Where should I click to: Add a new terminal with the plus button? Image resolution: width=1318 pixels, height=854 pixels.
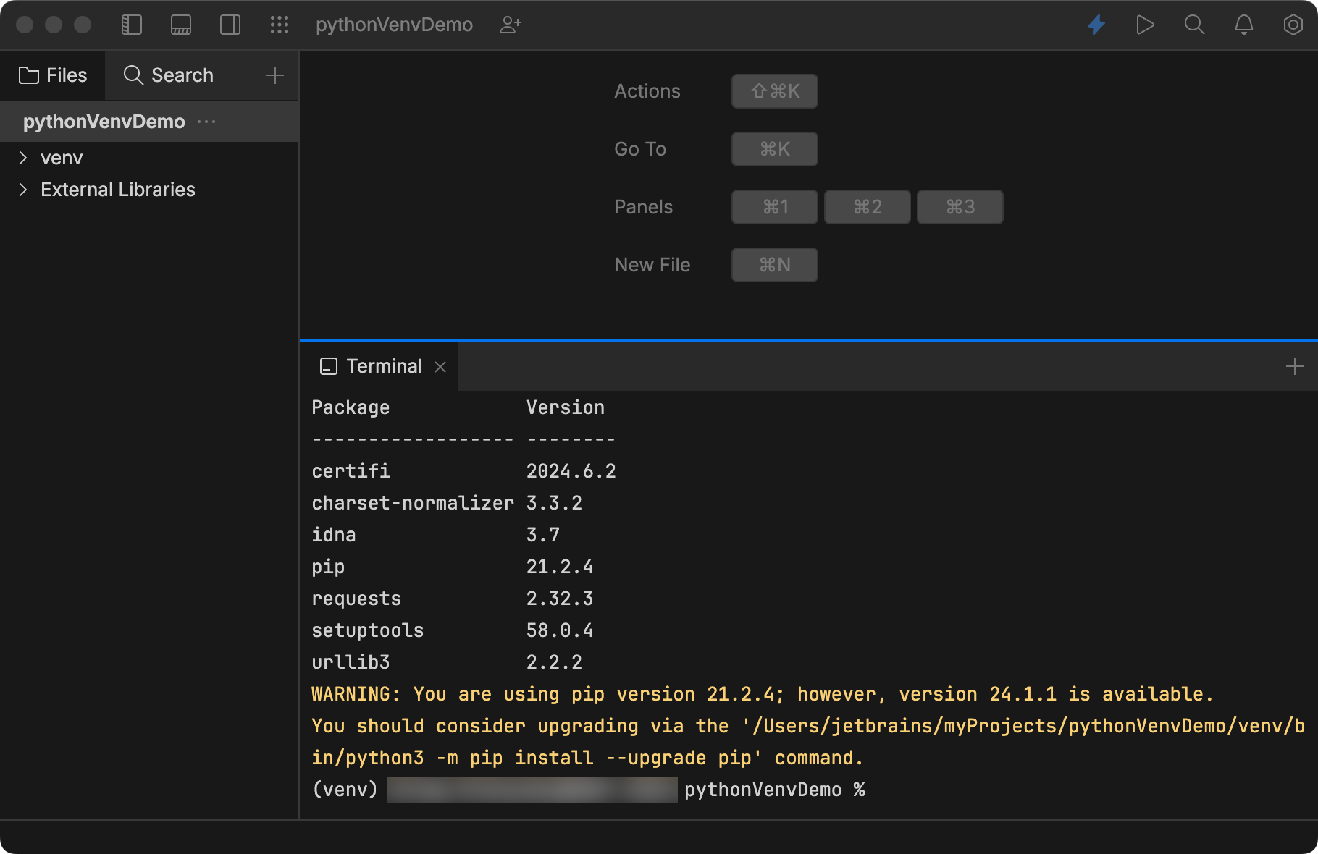(x=1294, y=366)
